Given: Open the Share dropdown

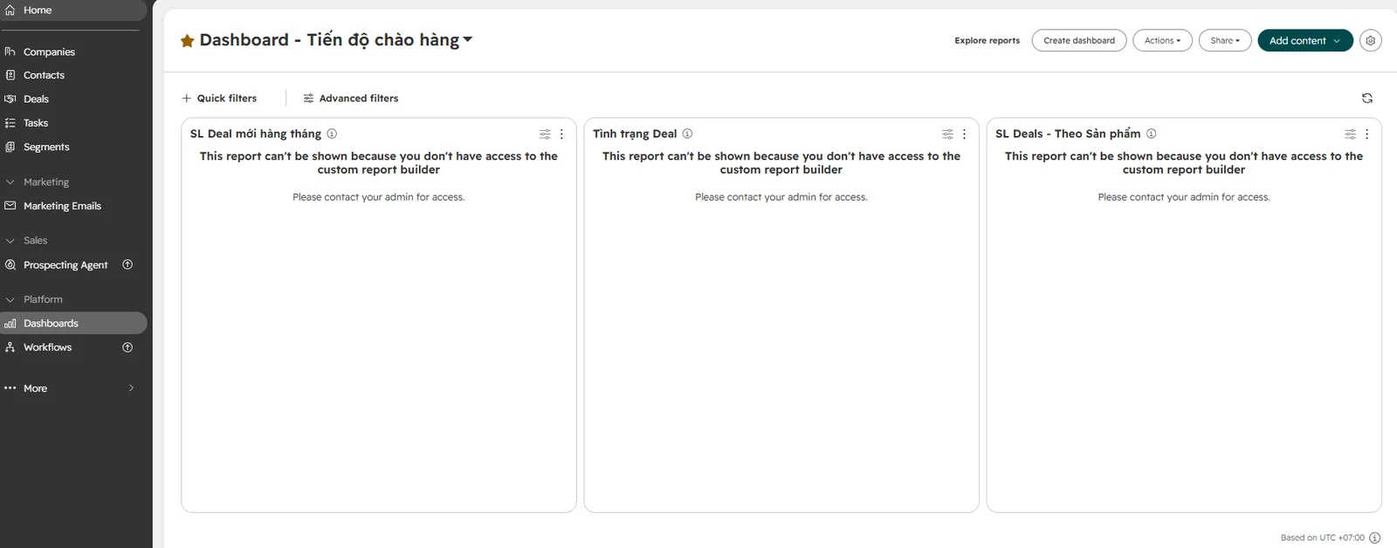Looking at the screenshot, I should pos(1225,40).
